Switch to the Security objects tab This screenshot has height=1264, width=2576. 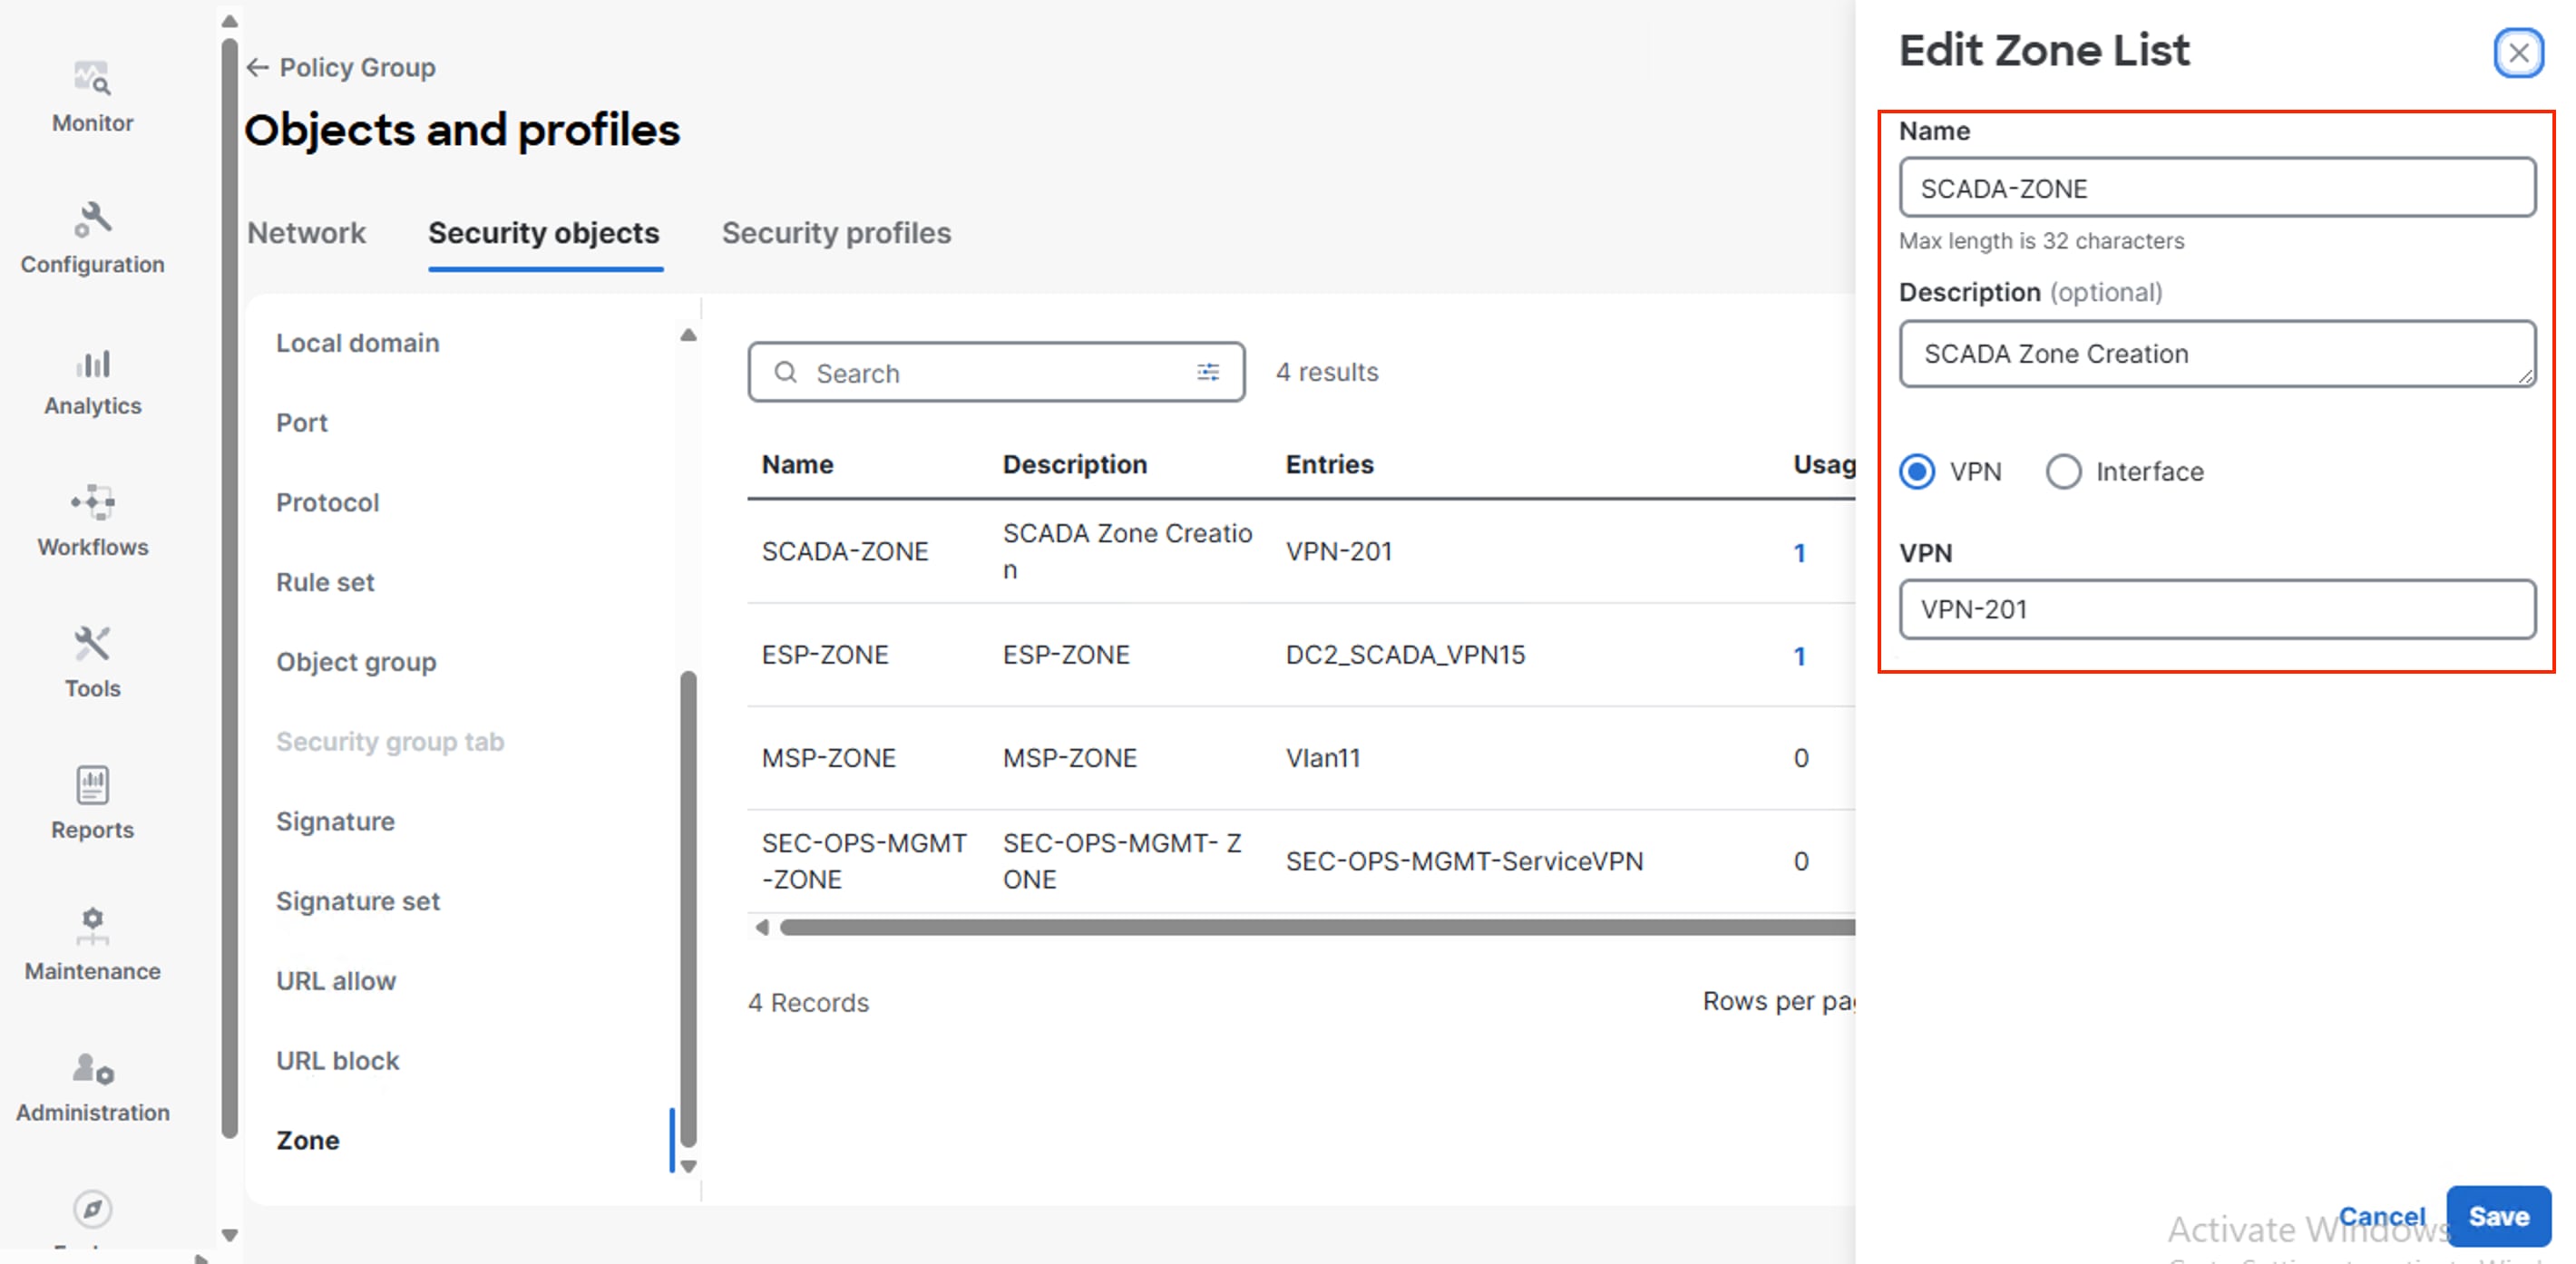(x=544, y=233)
